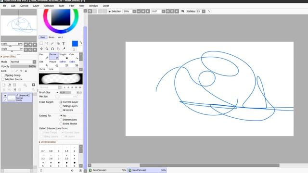This screenshot has width=308, height=173.
Task: Select the Hand pan tool
Action: pyautogui.click(x=58, y=49)
